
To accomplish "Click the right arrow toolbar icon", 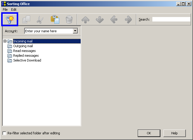I will pos(128,19).
